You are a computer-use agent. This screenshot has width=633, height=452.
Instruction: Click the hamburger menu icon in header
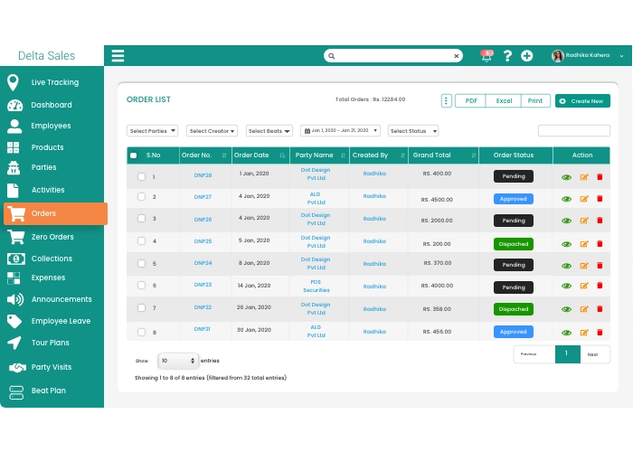118,56
